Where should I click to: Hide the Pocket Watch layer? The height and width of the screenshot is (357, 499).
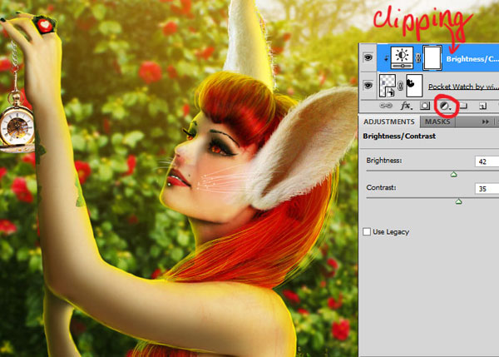368,86
